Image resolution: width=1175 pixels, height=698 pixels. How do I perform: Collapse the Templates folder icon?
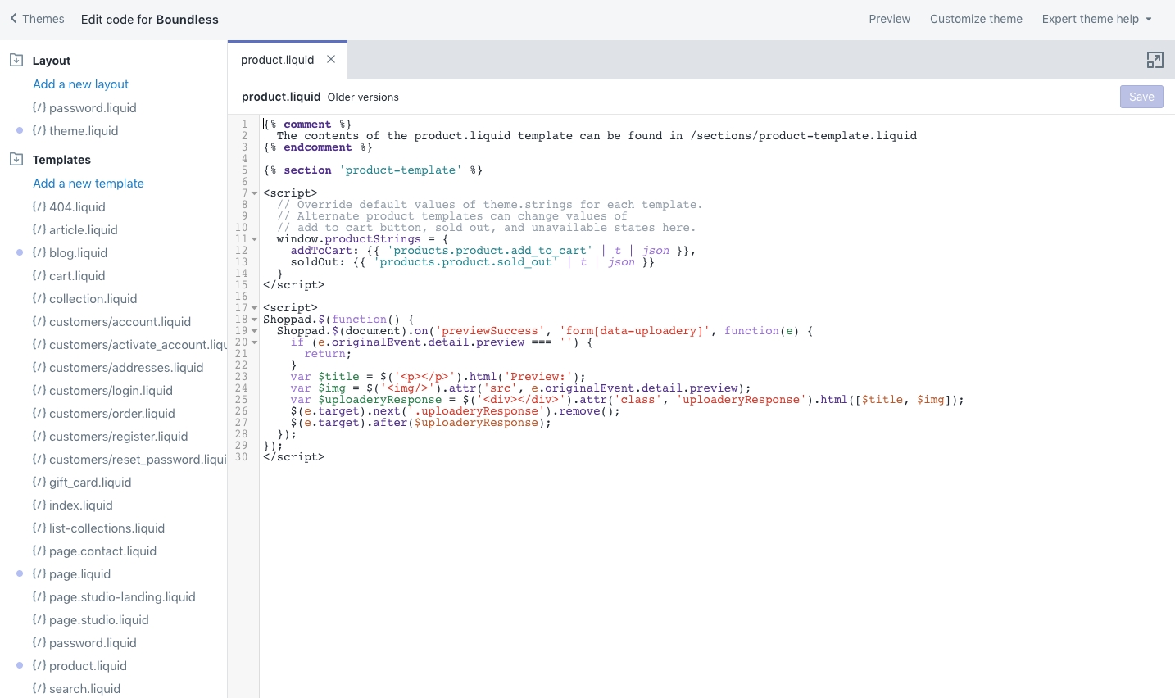coord(16,159)
